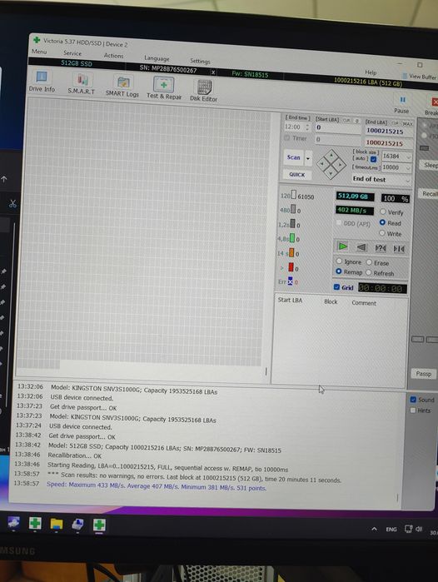This screenshot has width=438, height=582.
Task: Switch to Test & Repair
Action: coord(164,88)
